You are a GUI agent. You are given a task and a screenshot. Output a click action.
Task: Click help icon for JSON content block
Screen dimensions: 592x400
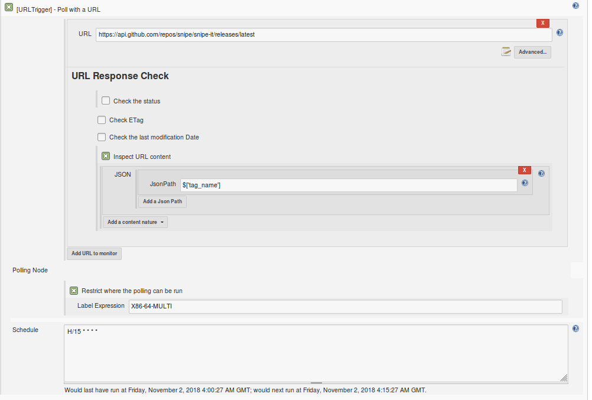coord(541,174)
